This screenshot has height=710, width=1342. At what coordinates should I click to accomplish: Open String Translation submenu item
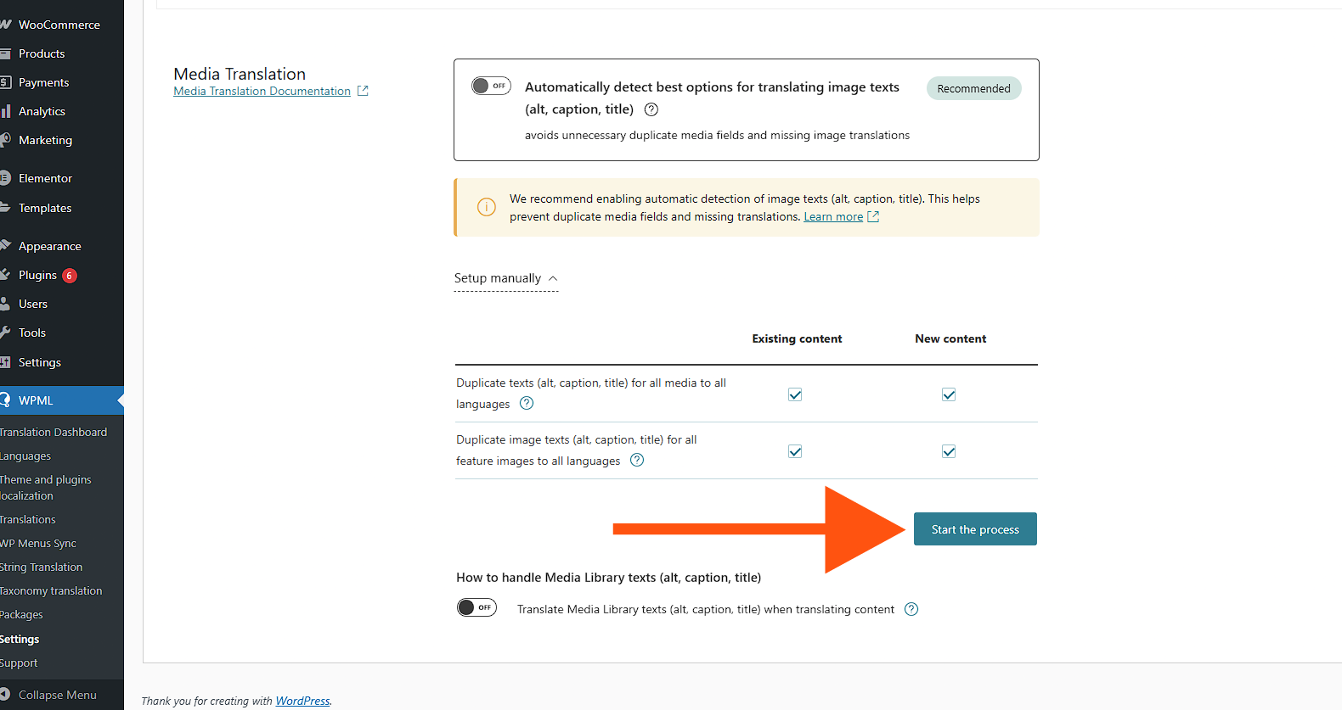42,567
